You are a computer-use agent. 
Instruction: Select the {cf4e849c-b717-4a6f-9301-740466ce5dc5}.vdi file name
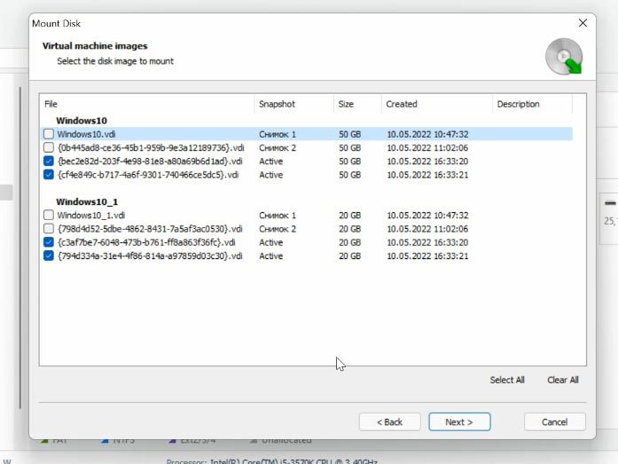(148, 174)
